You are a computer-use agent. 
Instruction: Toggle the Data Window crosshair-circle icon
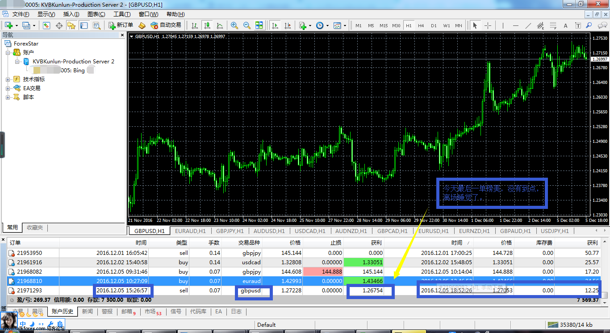[59, 25]
